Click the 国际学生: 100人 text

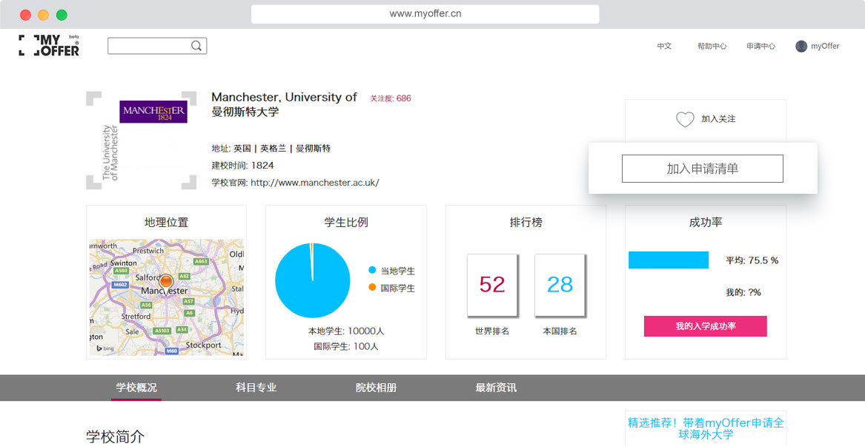coord(346,346)
